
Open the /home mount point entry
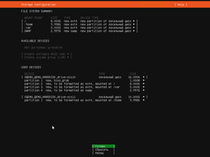79,24
